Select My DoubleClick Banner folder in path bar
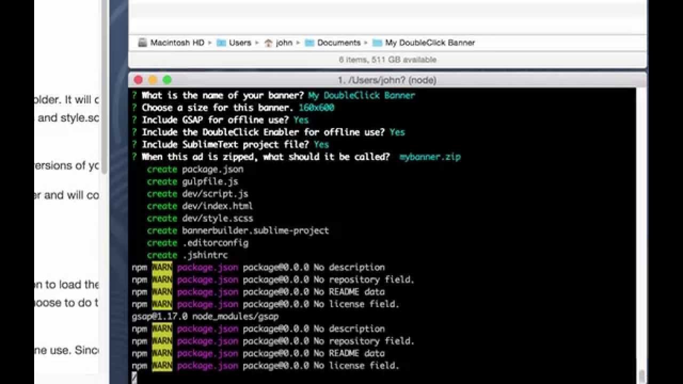The image size is (683, 384). point(424,43)
